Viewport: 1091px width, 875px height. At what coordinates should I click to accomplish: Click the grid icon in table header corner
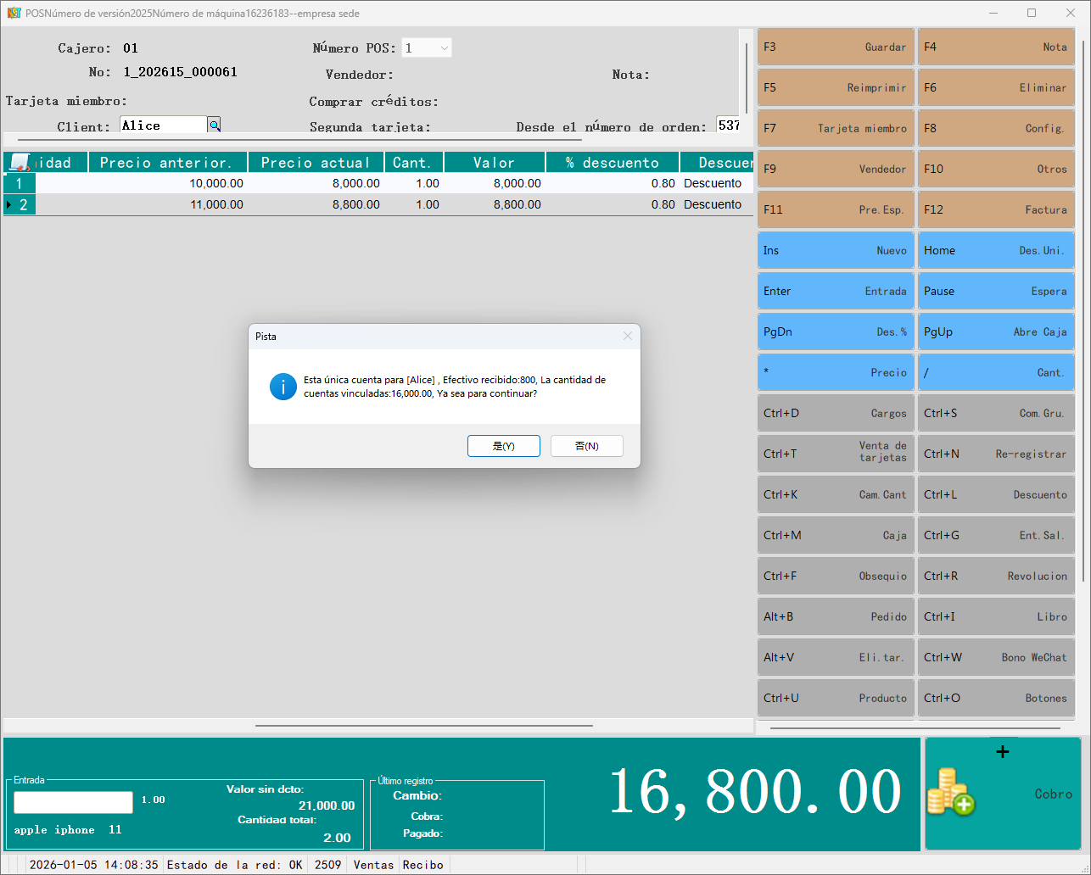click(20, 162)
